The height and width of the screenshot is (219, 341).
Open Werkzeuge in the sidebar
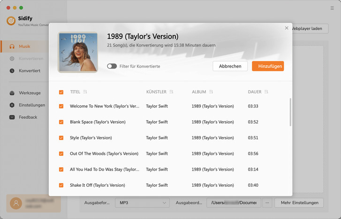pyautogui.click(x=25, y=93)
